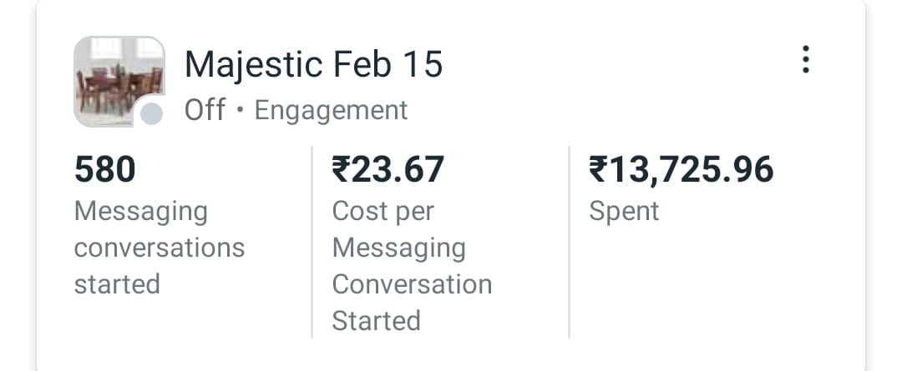Click the grey status dot on thumbnail
902x371 pixels.
click(x=150, y=114)
